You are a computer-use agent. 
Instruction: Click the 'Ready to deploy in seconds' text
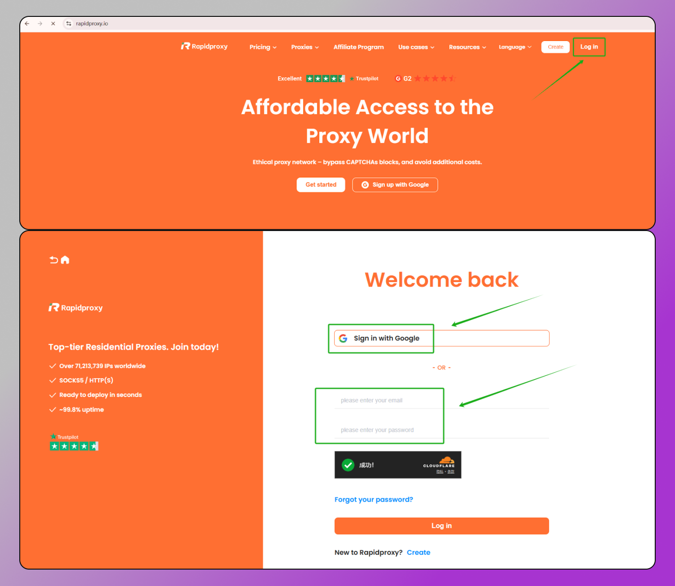click(100, 395)
